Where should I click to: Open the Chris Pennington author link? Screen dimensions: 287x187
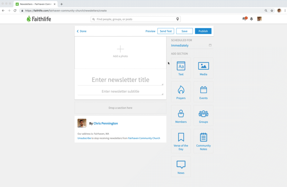(106, 123)
